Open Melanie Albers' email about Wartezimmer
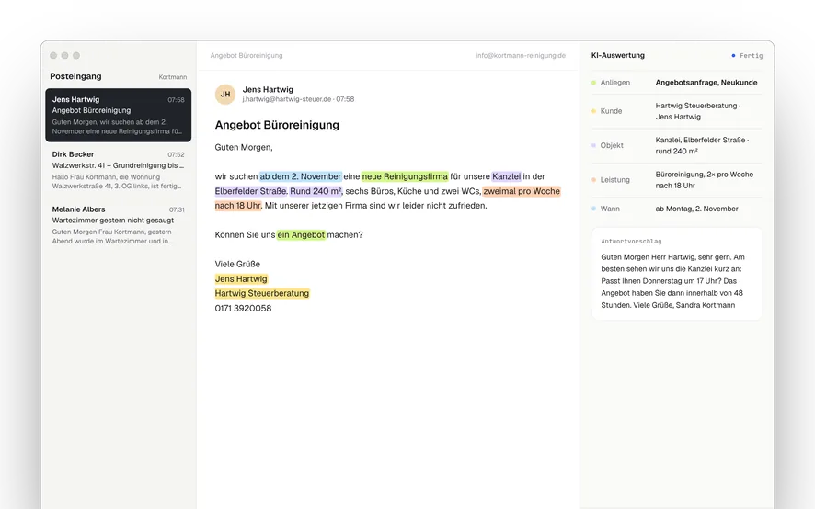Screen dimensions: 815x509 118,225
